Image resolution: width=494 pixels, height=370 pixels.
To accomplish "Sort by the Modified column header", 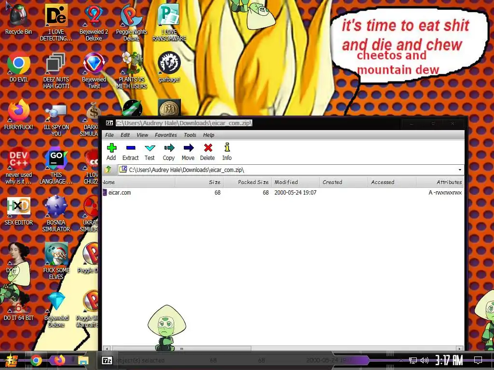I will pos(296,182).
